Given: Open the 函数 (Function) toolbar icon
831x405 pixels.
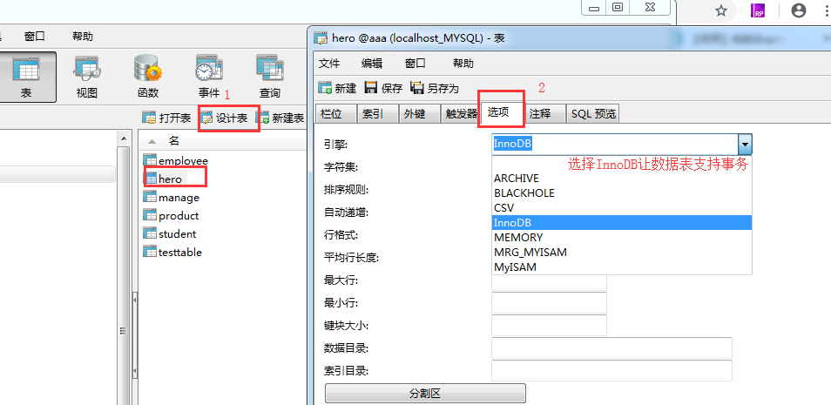Looking at the screenshot, I should pyautogui.click(x=148, y=77).
